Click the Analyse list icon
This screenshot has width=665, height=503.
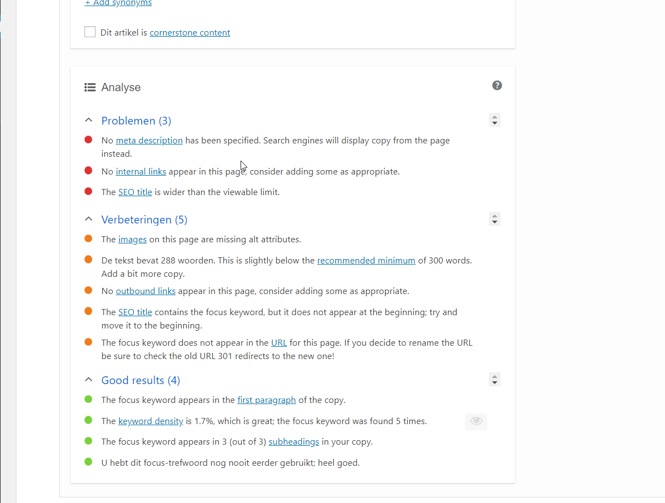[89, 87]
